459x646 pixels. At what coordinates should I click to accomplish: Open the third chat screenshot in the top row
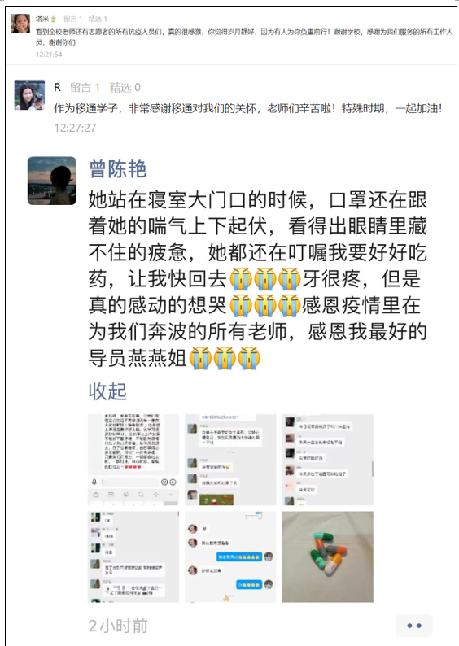[327, 460]
